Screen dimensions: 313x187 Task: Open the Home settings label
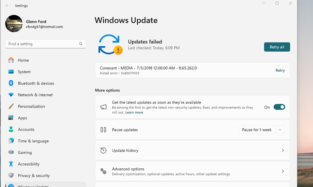coord(23,60)
